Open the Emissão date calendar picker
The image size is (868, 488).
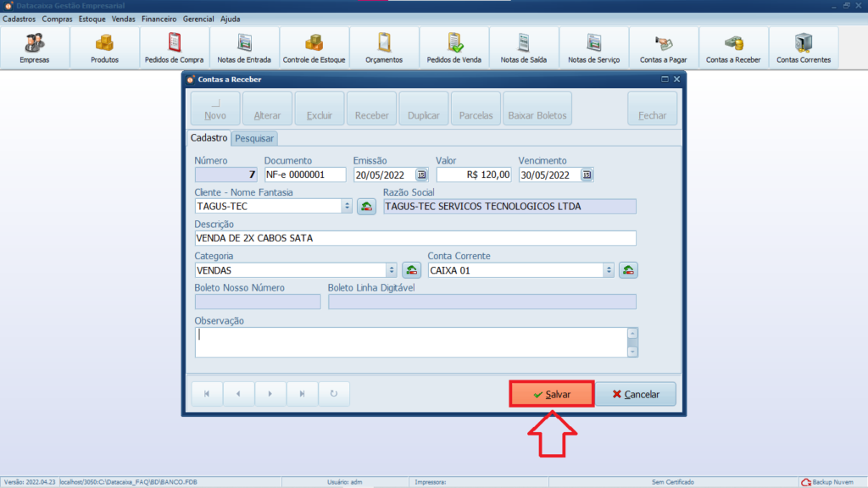tap(421, 175)
